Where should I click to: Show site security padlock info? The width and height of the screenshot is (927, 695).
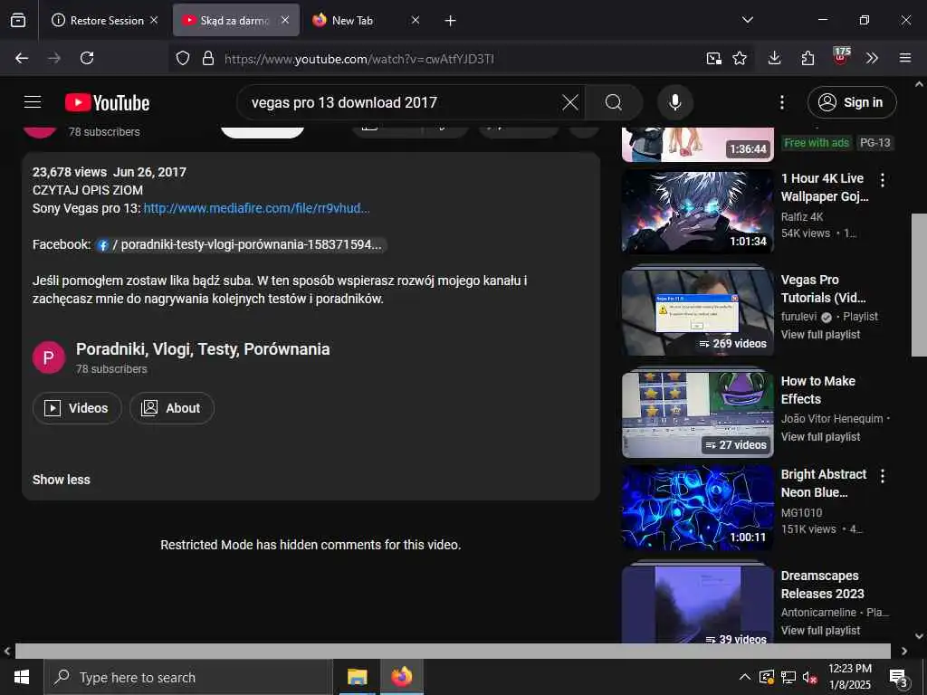coord(207,58)
